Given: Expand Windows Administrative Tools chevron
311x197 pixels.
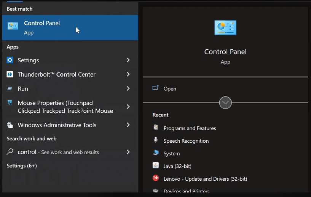Looking at the screenshot, I should pyautogui.click(x=128, y=125).
